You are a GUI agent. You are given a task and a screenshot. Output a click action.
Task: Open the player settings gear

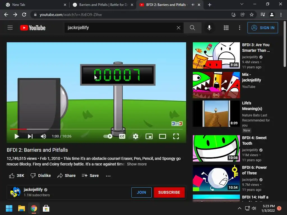136,136
